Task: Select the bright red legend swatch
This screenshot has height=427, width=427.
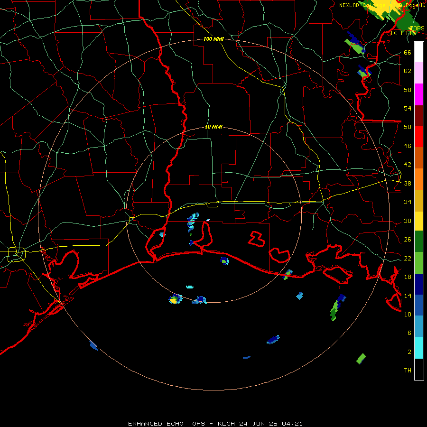Action: (x=419, y=137)
